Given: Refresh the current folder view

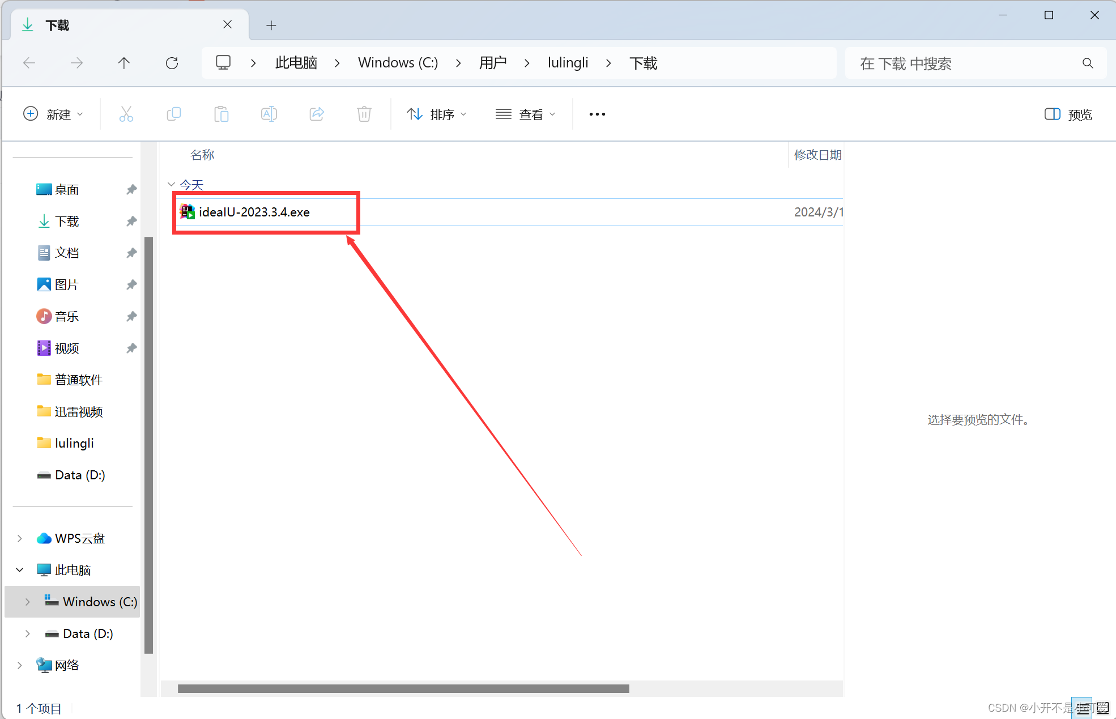Looking at the screenshot, I should click(172, 63).
